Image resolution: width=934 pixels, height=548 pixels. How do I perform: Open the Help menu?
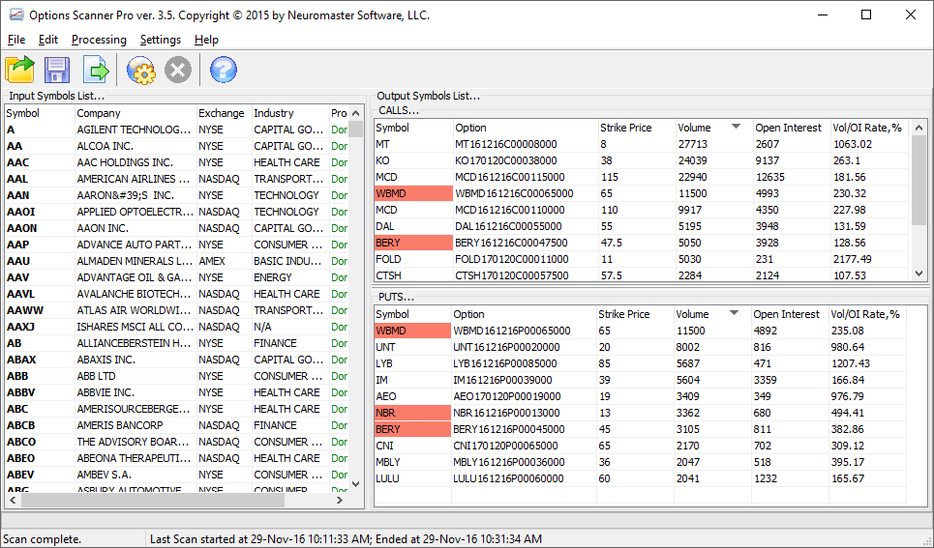click(206, 40)
